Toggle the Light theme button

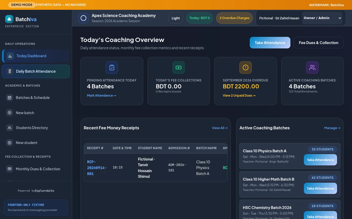(176, 18)
